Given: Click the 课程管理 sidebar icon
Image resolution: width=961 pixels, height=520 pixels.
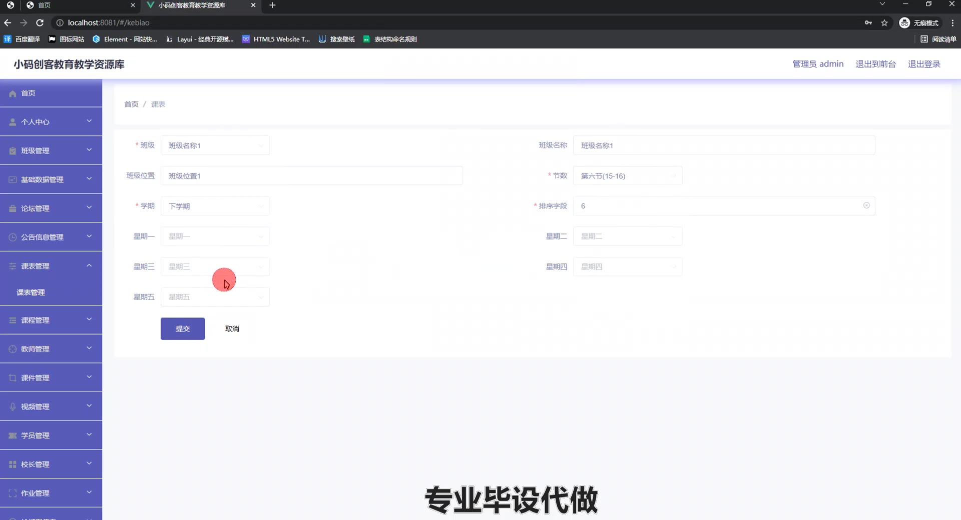Looking at the screenshot, I should pos(13,320).
